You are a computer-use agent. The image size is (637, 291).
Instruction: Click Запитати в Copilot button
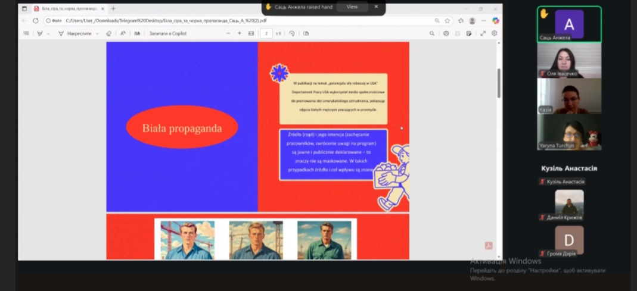click(167, 33)
